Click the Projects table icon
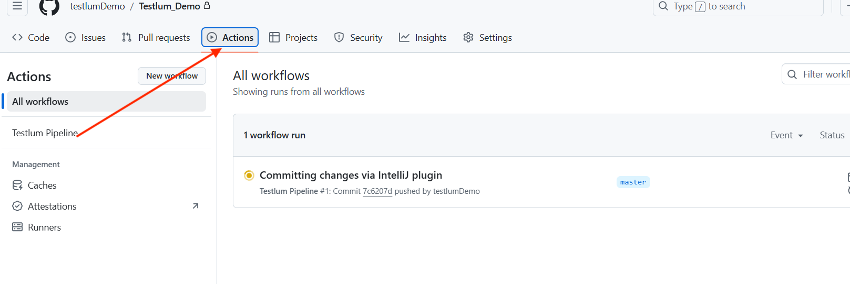The image size is (850, 284). click(x=274, y=37)
